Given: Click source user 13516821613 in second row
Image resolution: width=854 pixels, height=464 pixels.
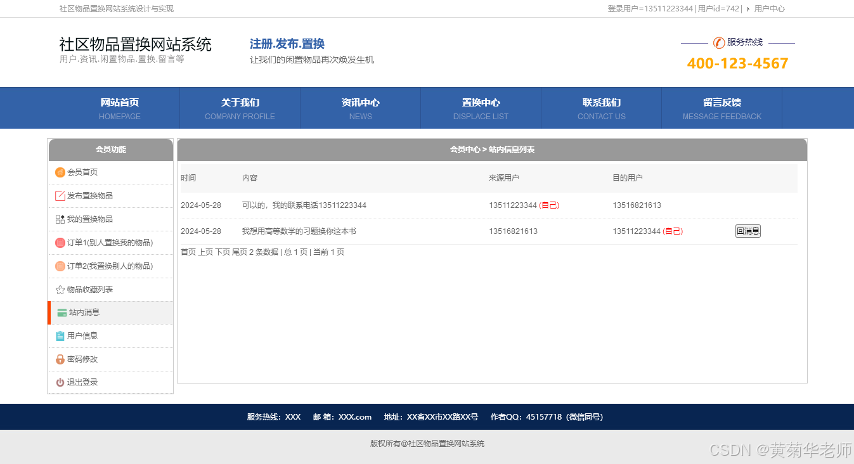Looking at the screenshot, I should click(513, 231).
